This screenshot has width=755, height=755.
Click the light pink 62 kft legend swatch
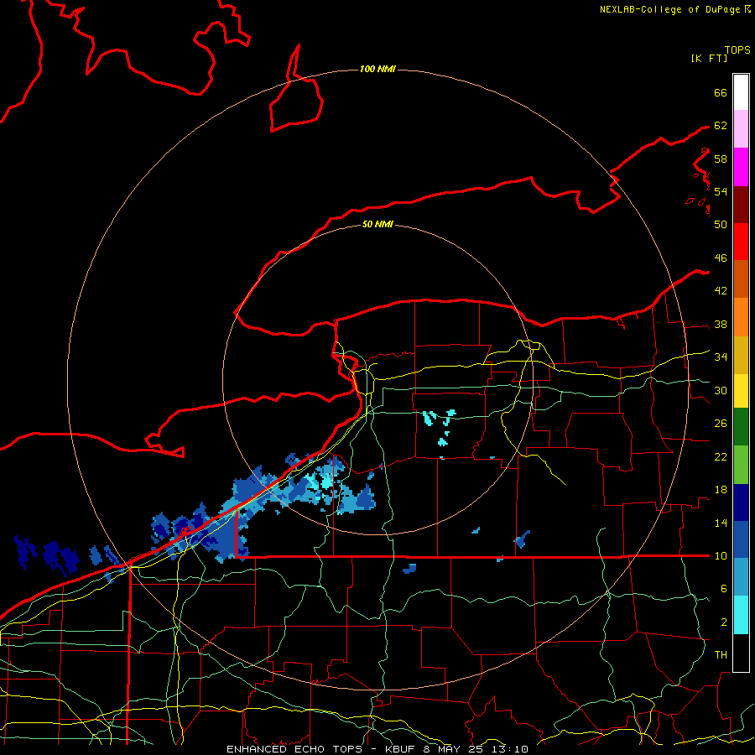[741, 129]
